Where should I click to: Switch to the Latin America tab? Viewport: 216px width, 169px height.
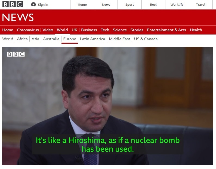coord(92,39)
